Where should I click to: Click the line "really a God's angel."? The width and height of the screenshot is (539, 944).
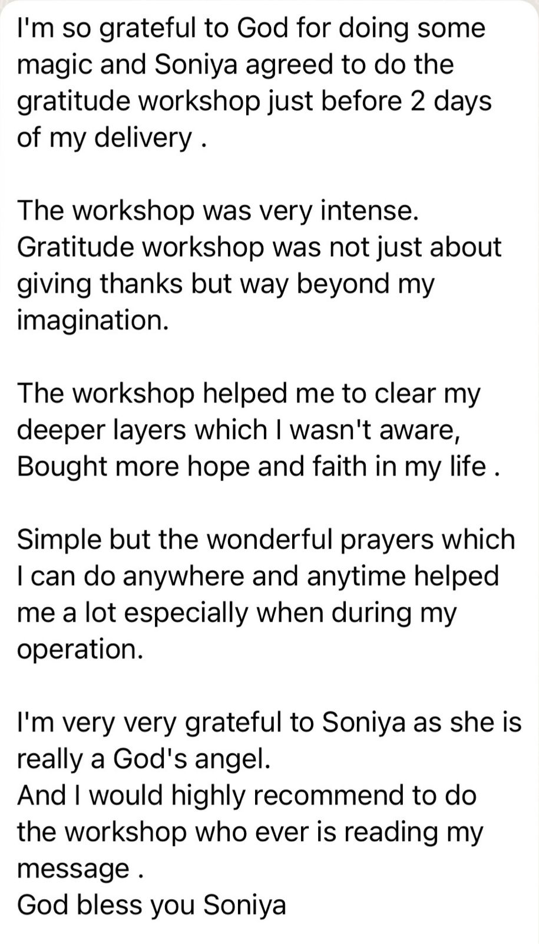(144, 759)
